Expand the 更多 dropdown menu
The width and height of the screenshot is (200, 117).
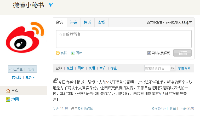tap(30, 77)
